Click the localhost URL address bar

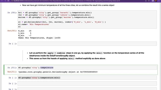click(x=67, y=1)
